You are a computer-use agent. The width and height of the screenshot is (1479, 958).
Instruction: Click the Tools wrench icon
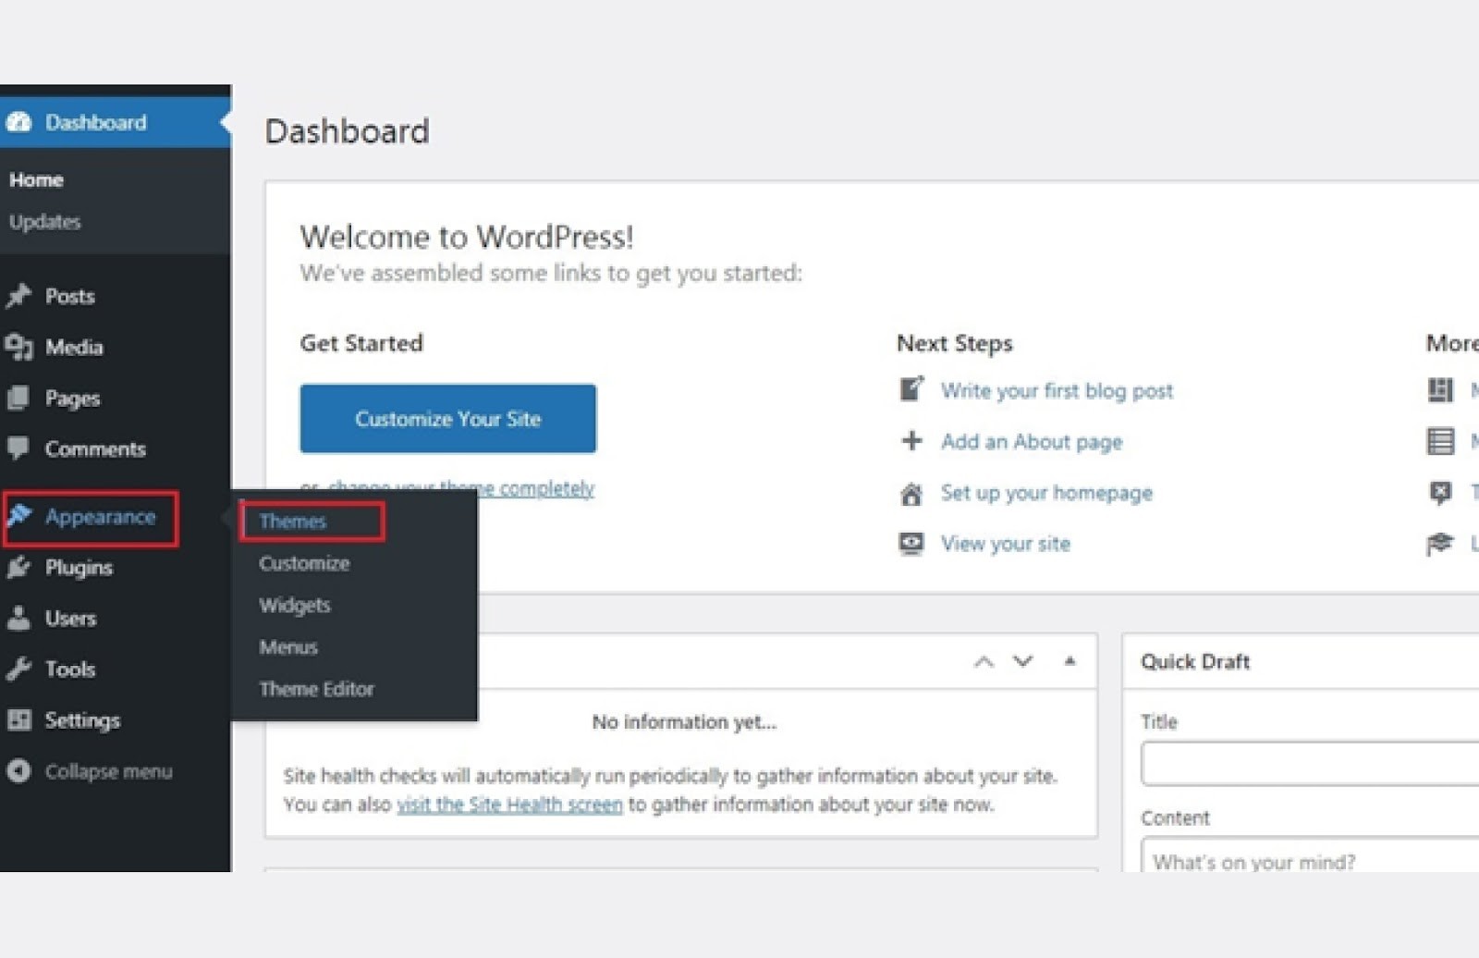(x=18, y=669)
